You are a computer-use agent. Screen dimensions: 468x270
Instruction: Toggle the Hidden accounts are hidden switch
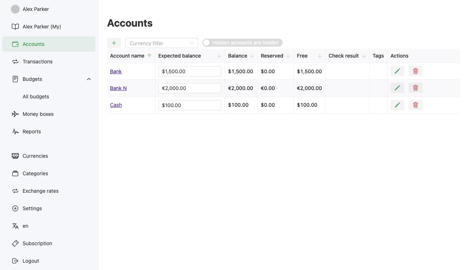(243, 43)
